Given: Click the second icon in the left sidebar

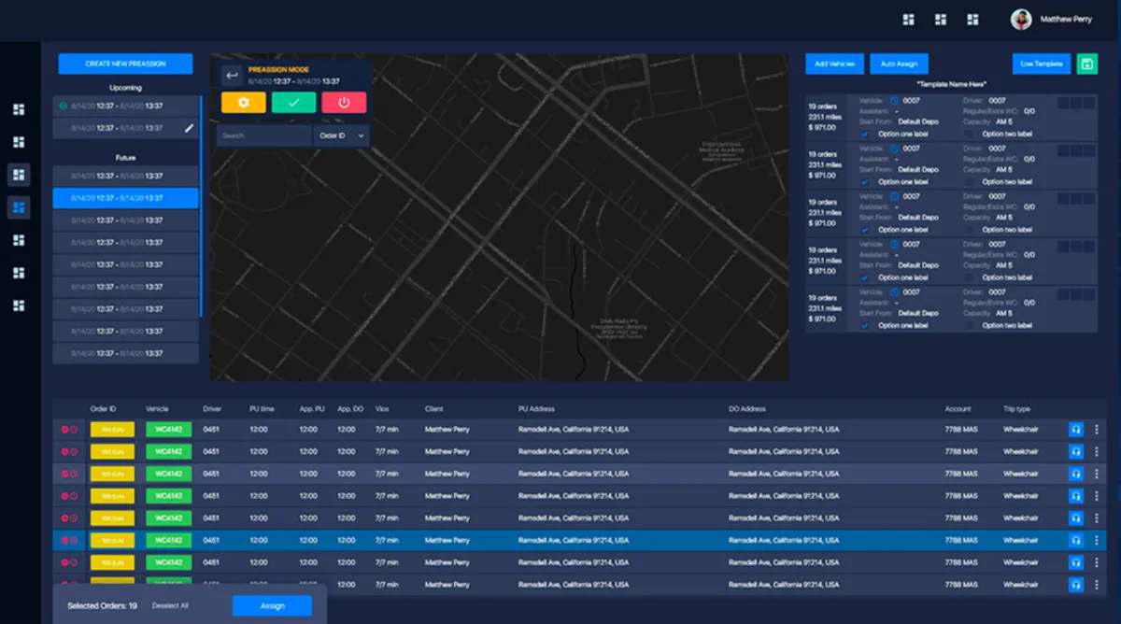Looking at the screenshot, I should pos(19,142).
